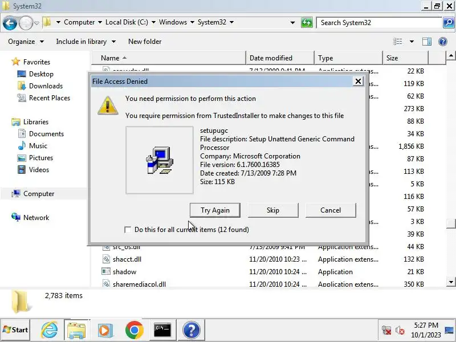Open the Organize menu

[x=26, y=42]
